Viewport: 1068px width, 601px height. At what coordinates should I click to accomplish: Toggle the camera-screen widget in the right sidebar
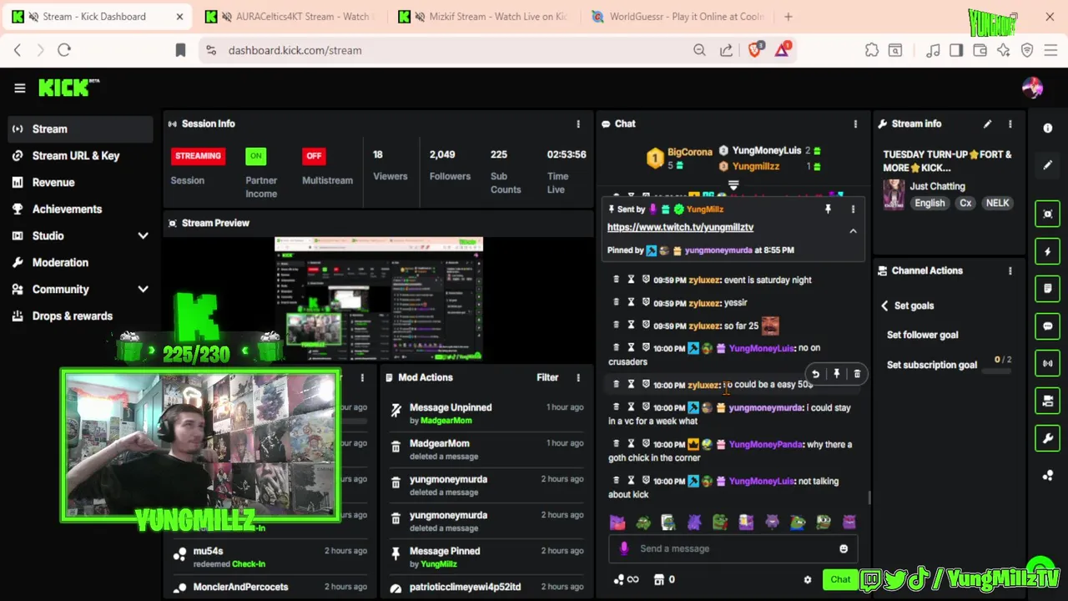pyautogui.click(x=1048, y=402)
